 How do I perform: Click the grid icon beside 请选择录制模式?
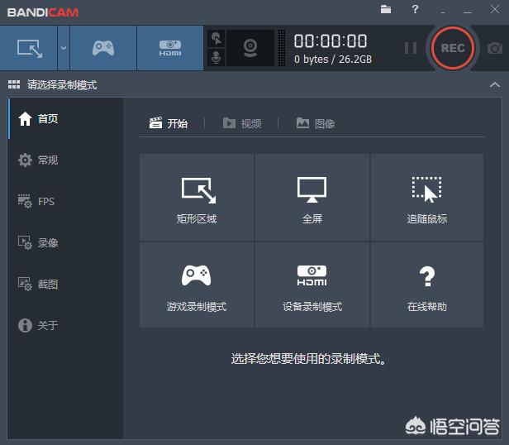(14, 84)
